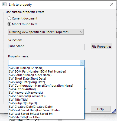The image size is (117, 121).
Task: Open the Drawing view specified dropdown
Action: (46, 32)
